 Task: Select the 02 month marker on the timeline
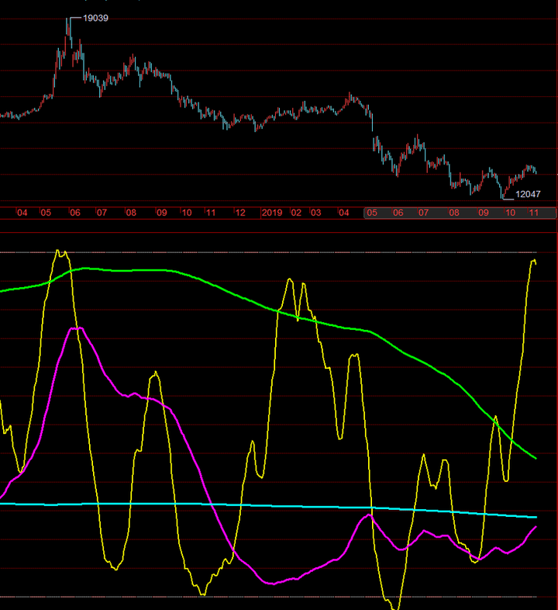point(296,213)
